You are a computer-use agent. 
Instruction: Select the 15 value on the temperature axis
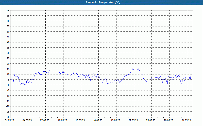(8, 69)
